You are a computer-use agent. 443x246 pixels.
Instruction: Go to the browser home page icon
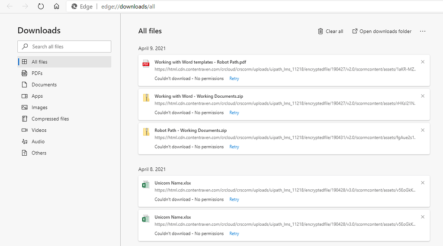(56, 6)
